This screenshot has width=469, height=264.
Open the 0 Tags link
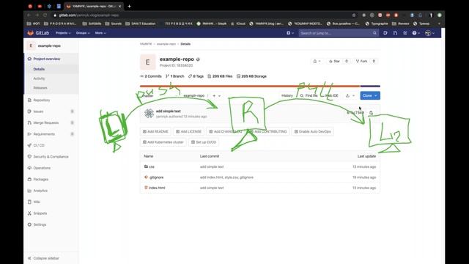pos(196,76)
